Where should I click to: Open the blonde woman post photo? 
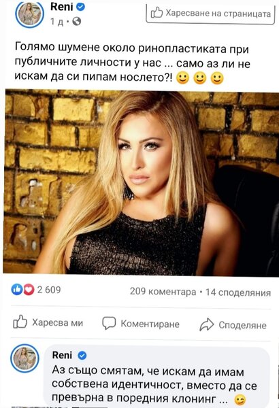pos(141,183)
